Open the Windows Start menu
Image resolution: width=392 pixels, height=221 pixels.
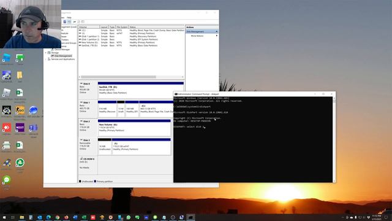pyautogui.click(x=4, y=217)
